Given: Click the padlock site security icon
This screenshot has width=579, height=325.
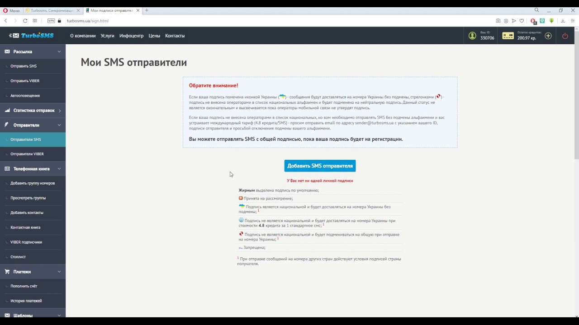Looking at the screenshot, I should click(59, 21).
